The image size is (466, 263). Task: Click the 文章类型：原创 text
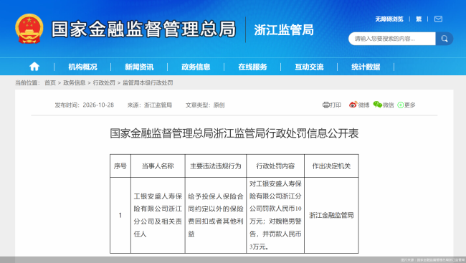(x=205, y=105)
